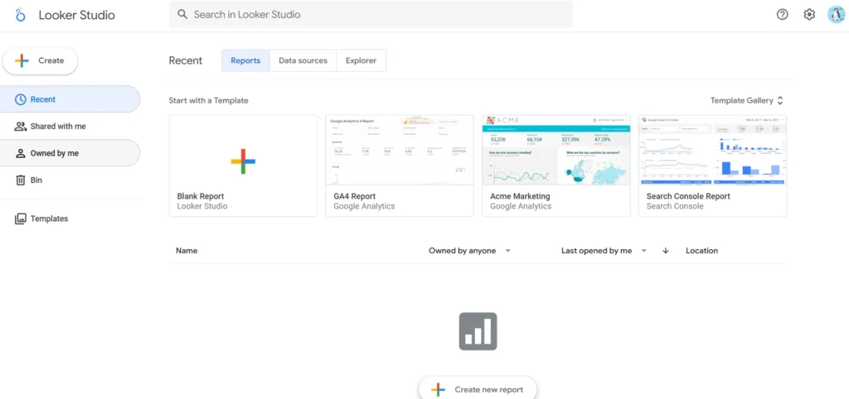849x399 pixels.
Task: Select Owned by me in sidebar
Action: tap(70, 153)
